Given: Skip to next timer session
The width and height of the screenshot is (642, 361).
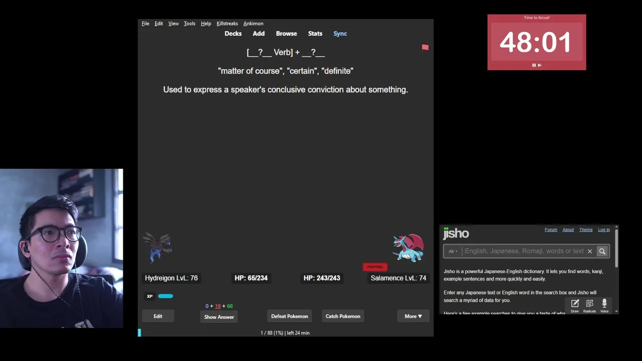Looking at the screenshot, I should point(540,65).
